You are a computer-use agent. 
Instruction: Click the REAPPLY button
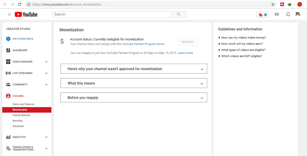[188, 42]
